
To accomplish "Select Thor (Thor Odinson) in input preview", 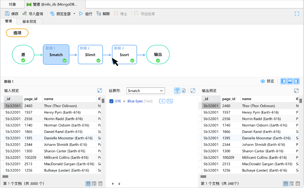I will pos(60,106).
